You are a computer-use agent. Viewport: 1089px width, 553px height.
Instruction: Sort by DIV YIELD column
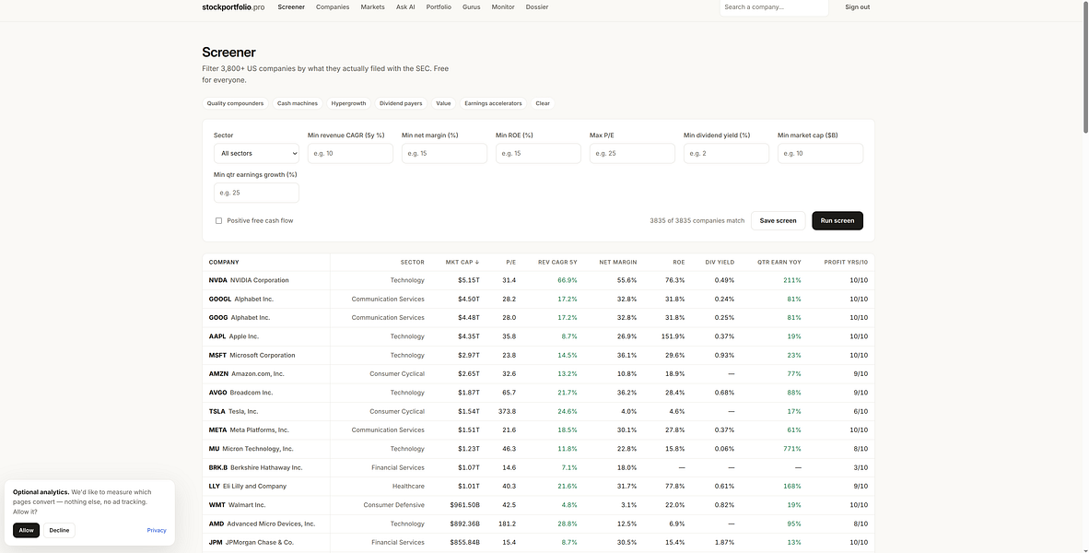pos(719,263)
